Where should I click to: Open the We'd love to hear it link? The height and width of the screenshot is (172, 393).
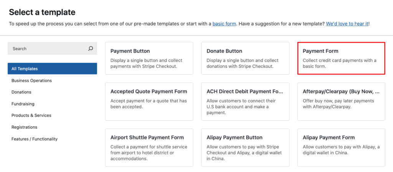coord(347,24)
